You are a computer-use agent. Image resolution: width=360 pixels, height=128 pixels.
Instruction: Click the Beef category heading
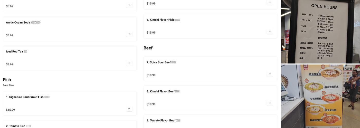[x=148, y=48]
